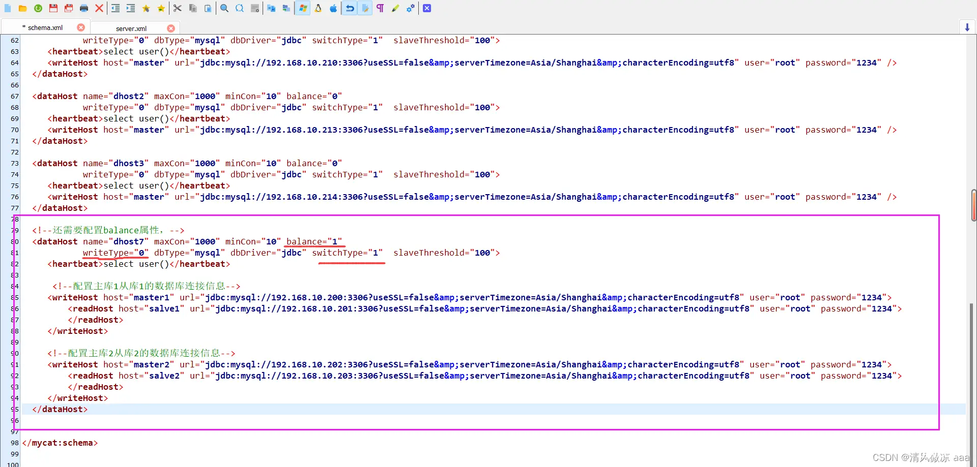Compare two files icon
This screenshot has height=467, width=977.
coord(271,8)
